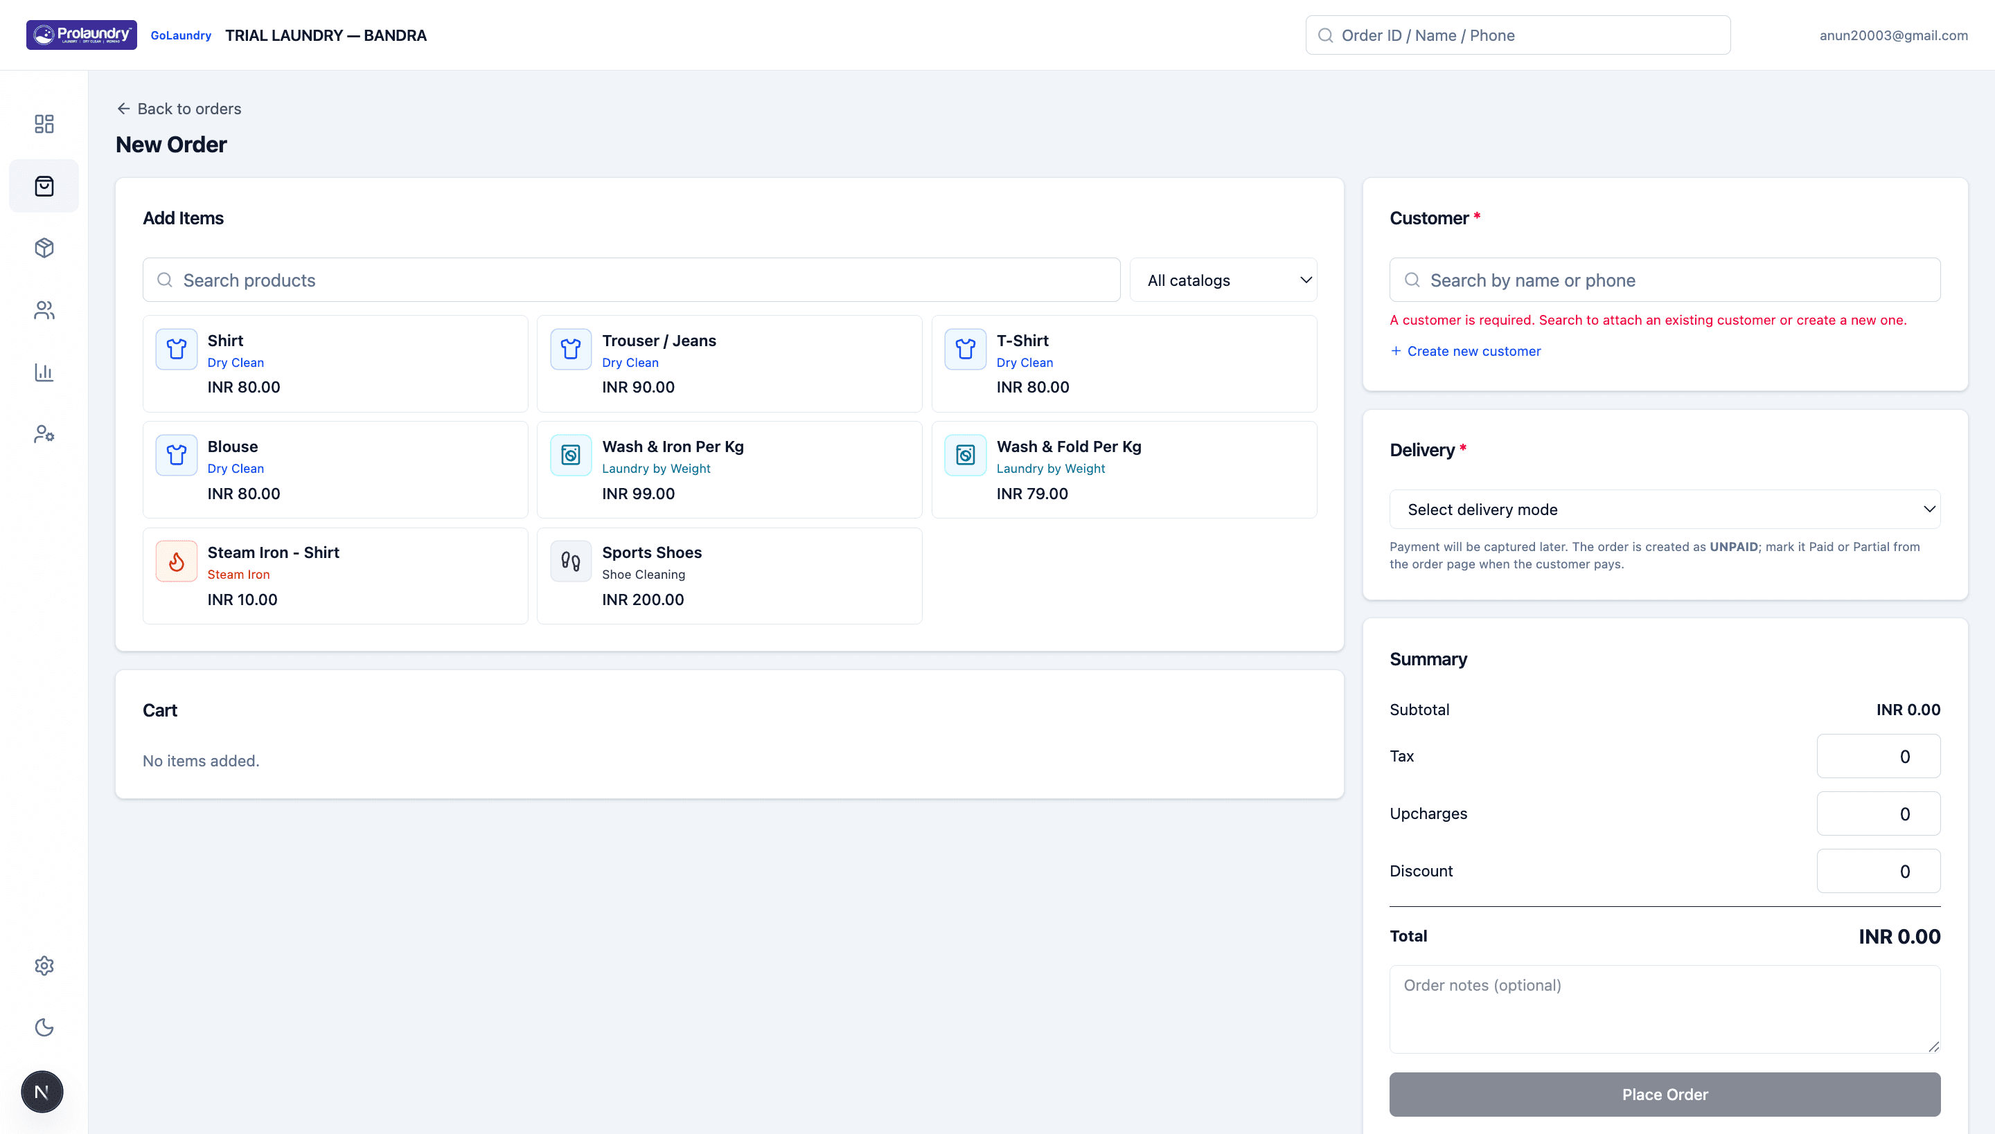The width and height of the screenshot is (1995, 1134).
Task: Click TRIAL LAUNDRY — BANDRA title
Action: (326, 35)
